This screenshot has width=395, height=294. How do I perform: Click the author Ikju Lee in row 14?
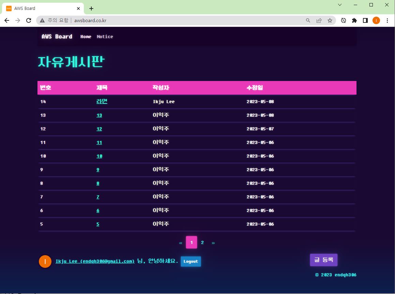tap(164, 102)
